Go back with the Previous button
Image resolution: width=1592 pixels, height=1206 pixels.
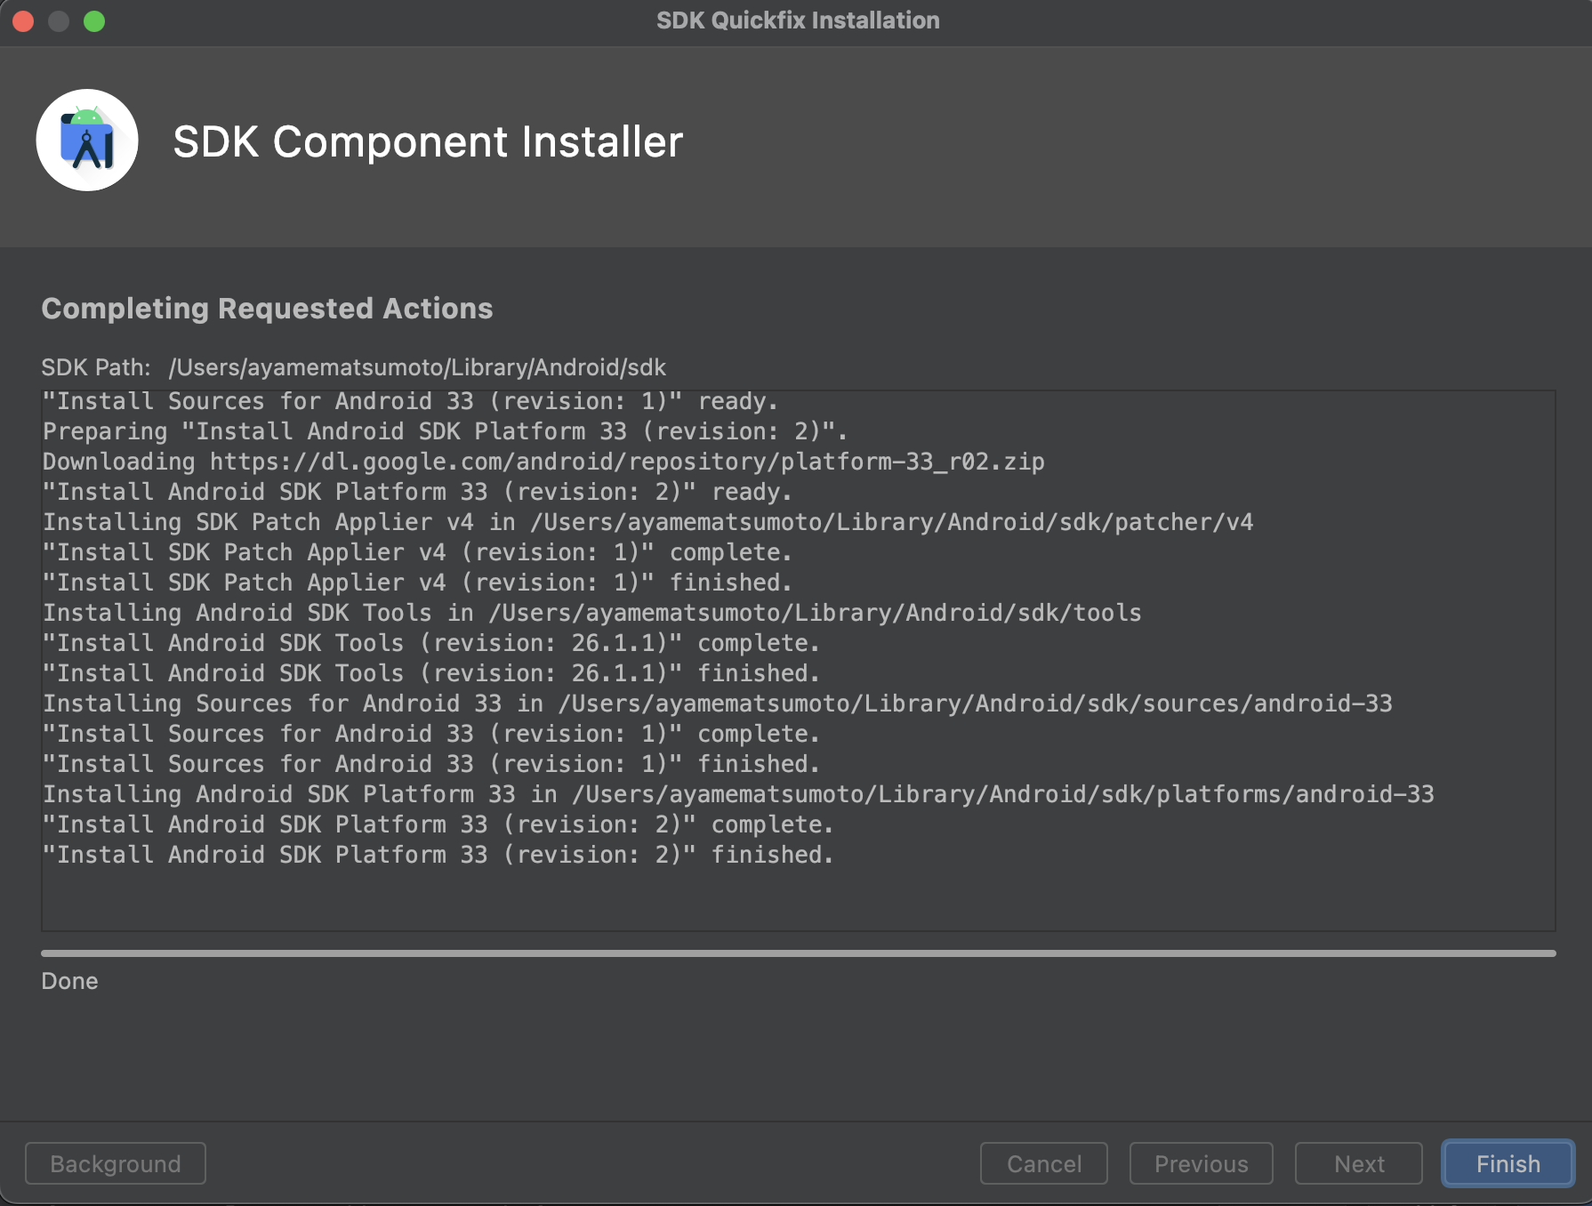click(1201, 1163)
